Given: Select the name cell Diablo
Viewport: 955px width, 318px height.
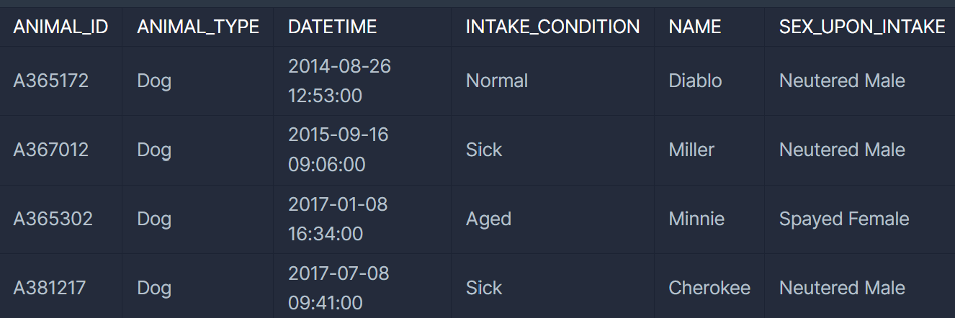Looking at the screenshot, I should coord(695,81).
